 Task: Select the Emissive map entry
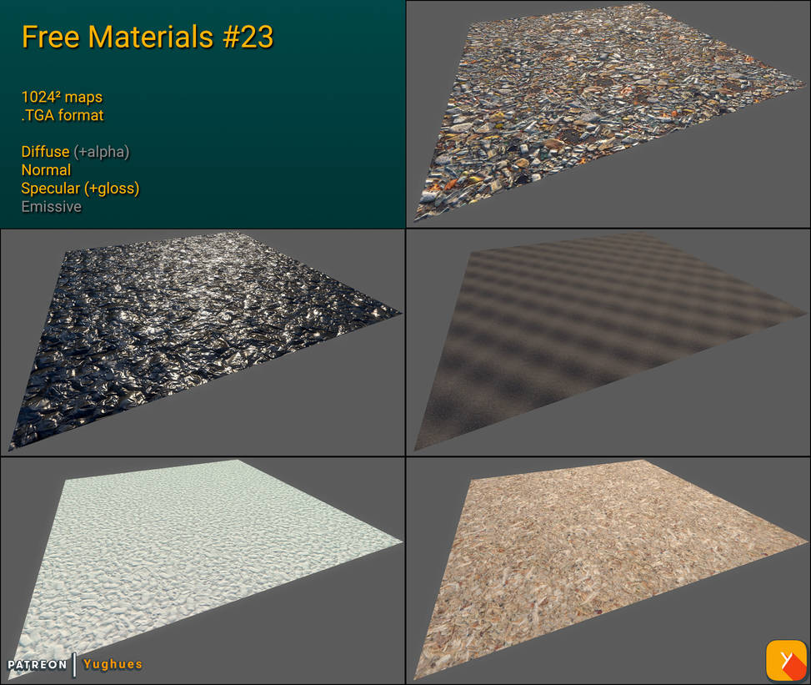pos(52,207)
